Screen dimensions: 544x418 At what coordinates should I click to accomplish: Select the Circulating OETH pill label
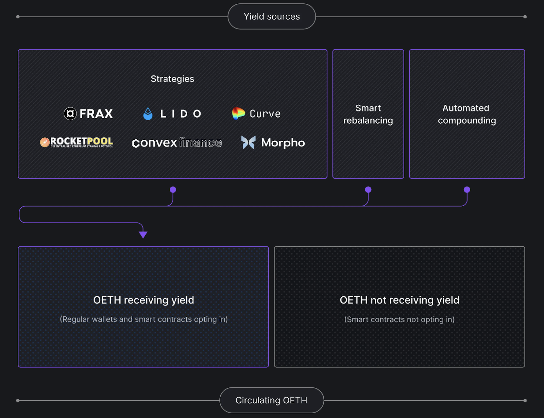click(x=271, y=400)
